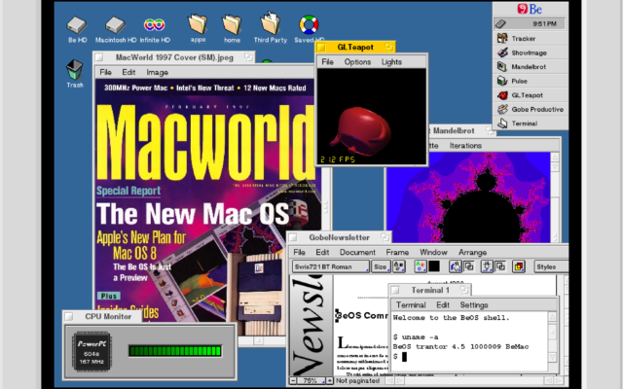
Task: Click the MacWorld 1997 Cover title tab
Action: pyautogui.click(x=174, y=57)
